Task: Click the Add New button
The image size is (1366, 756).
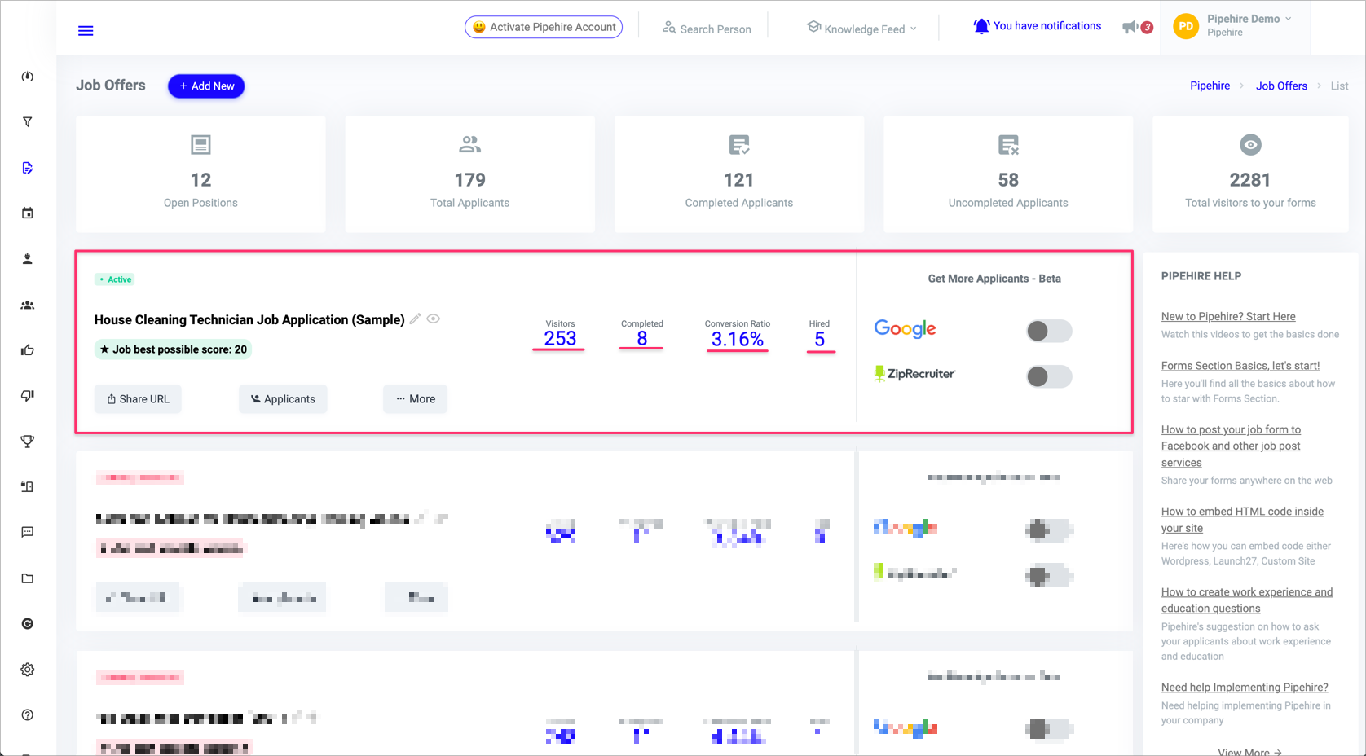Action: click(205, 86)
